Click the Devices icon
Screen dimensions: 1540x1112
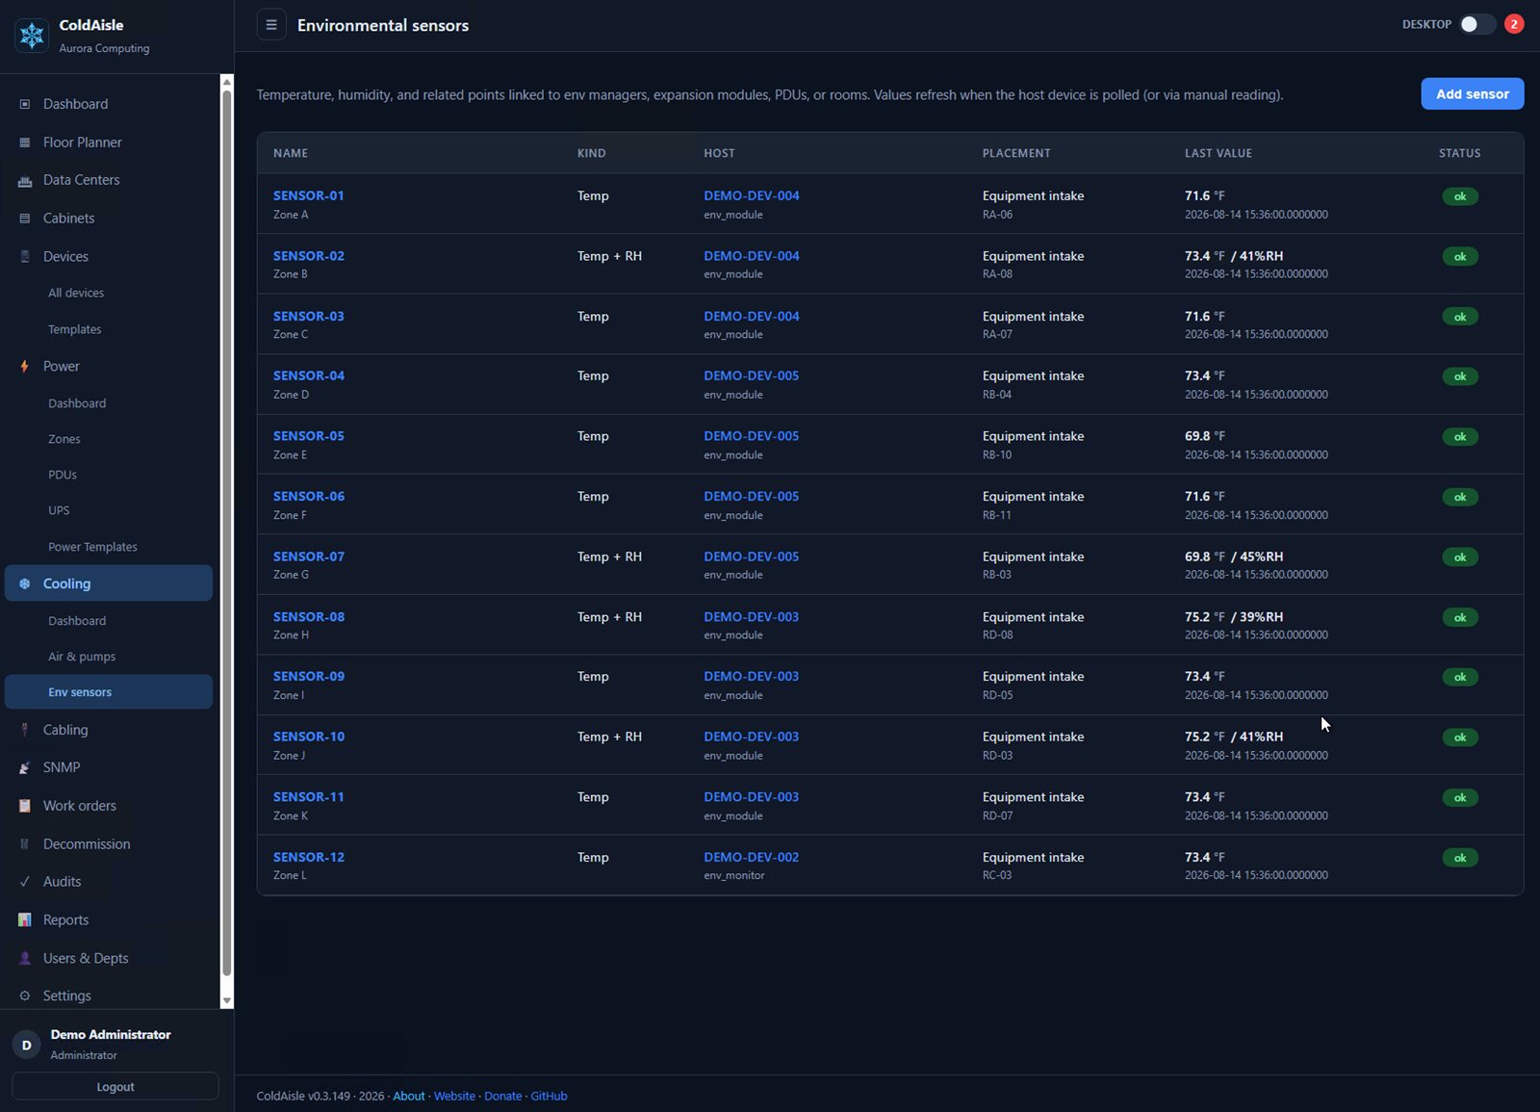(25, 256)
